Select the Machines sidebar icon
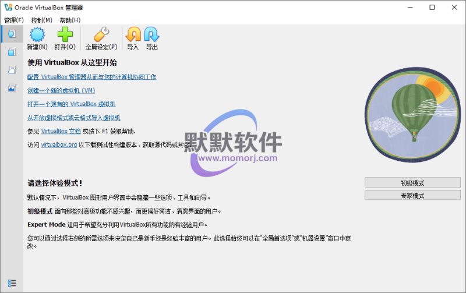This screenshot has width=466, height=293. (x=12, y=52)
